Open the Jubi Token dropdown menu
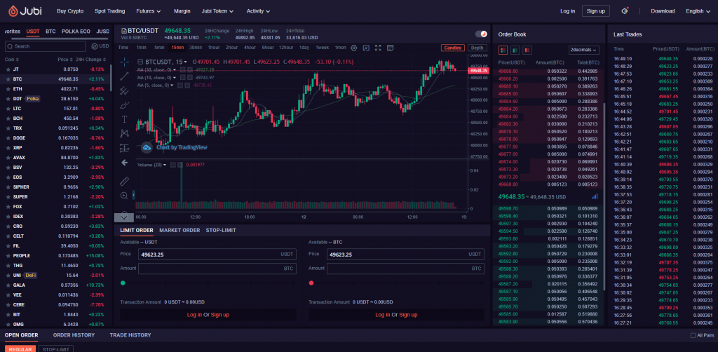This screenshot has height=352, width=718. coord(217,11)
